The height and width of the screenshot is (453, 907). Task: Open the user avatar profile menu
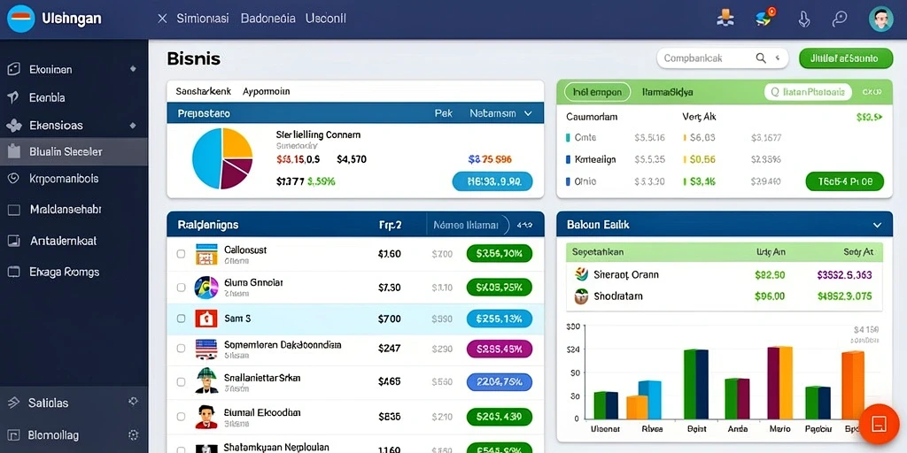880,19
